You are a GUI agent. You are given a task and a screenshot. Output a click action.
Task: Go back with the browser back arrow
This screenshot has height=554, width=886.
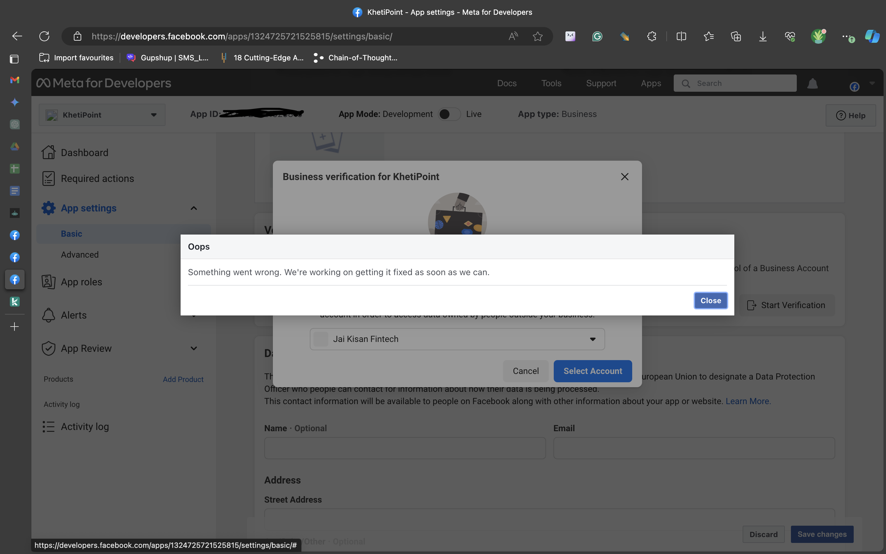click(17, 36)
